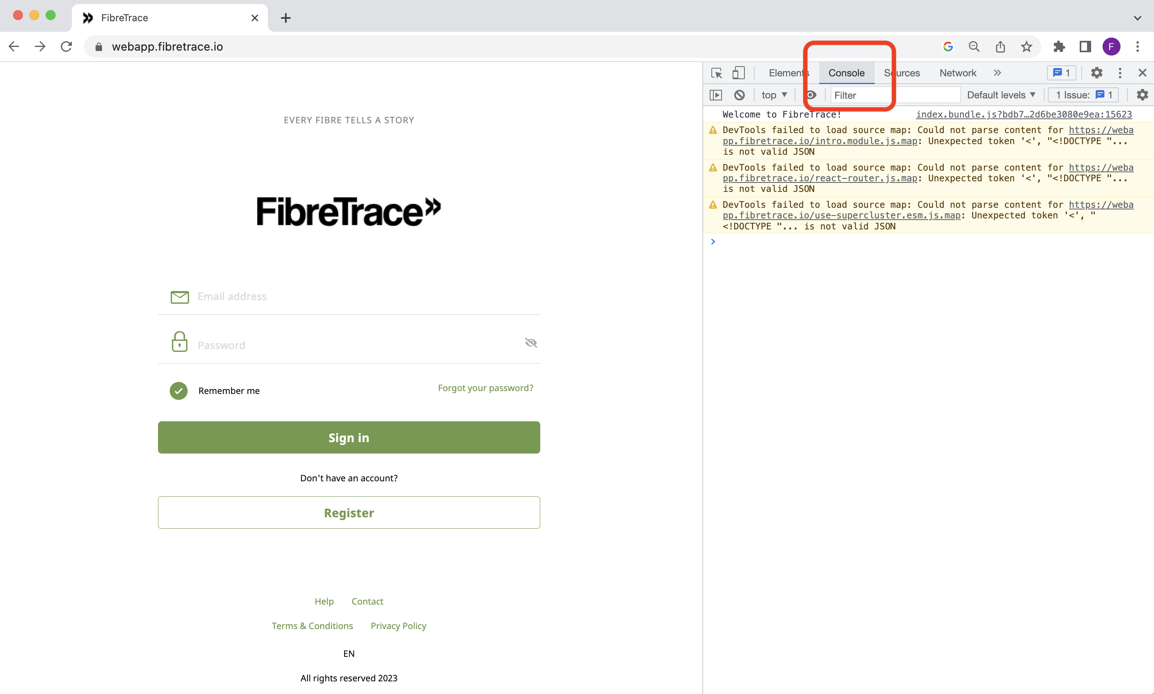The height and width of the screenshot is (694, 1154).
Task: Open the customize DevTools three-dot menu
Action: [x=1120, y=73]
